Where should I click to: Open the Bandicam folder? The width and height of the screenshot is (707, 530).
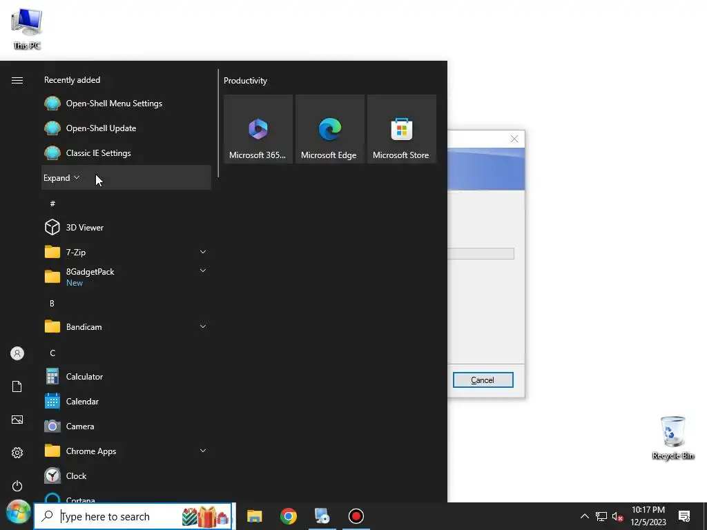point(126,326)
